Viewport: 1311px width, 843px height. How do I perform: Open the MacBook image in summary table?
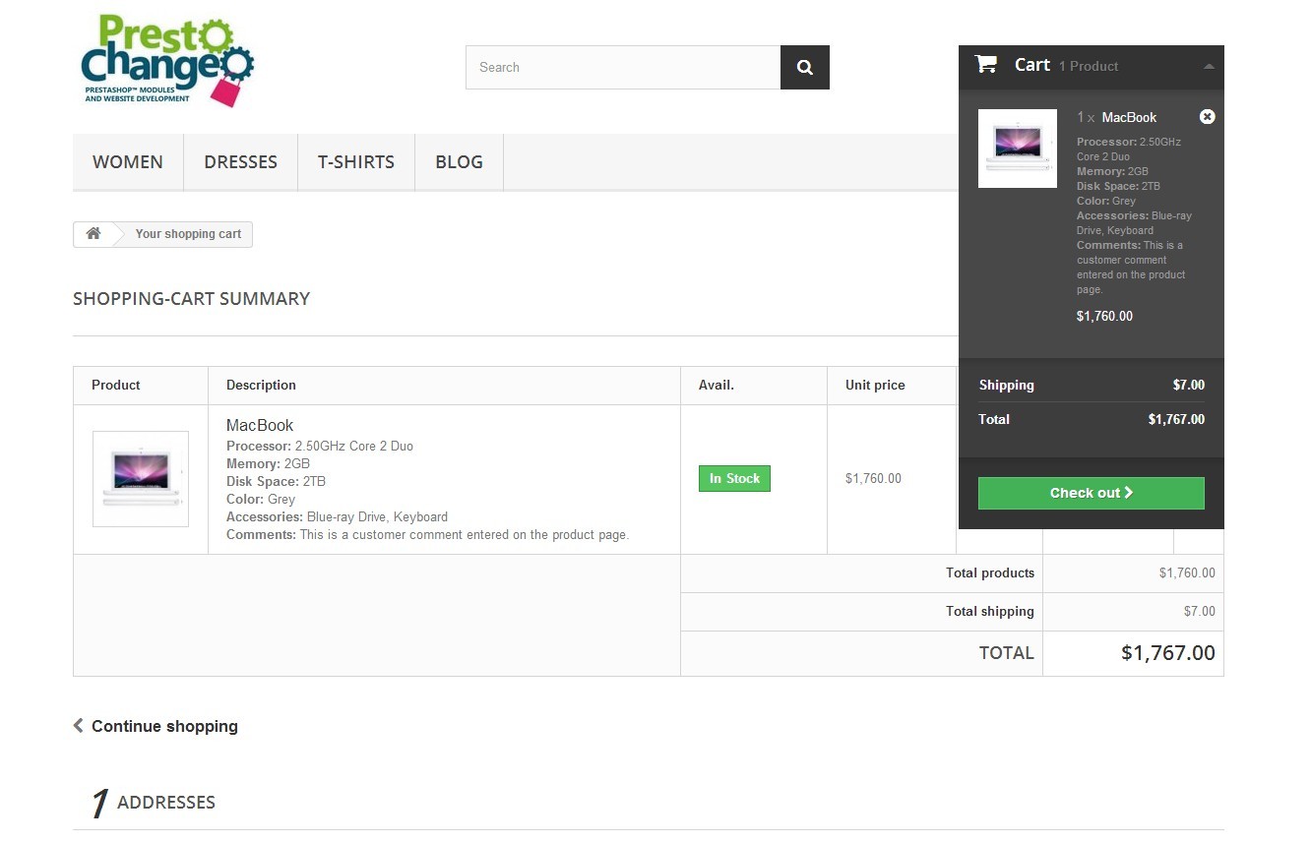click(141, 479)
